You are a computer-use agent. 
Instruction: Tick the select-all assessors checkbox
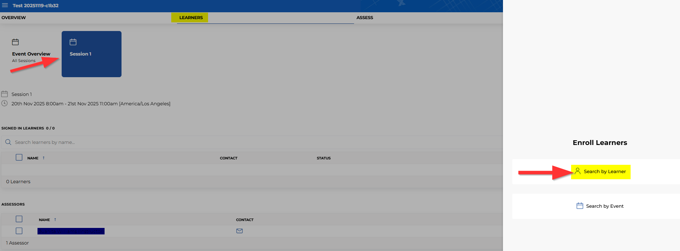pyautogui.click(x=19, y=219)
